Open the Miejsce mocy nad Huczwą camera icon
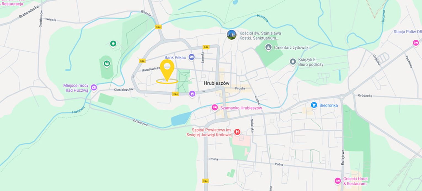Screen dimensions: 422x191 (94, 87)
